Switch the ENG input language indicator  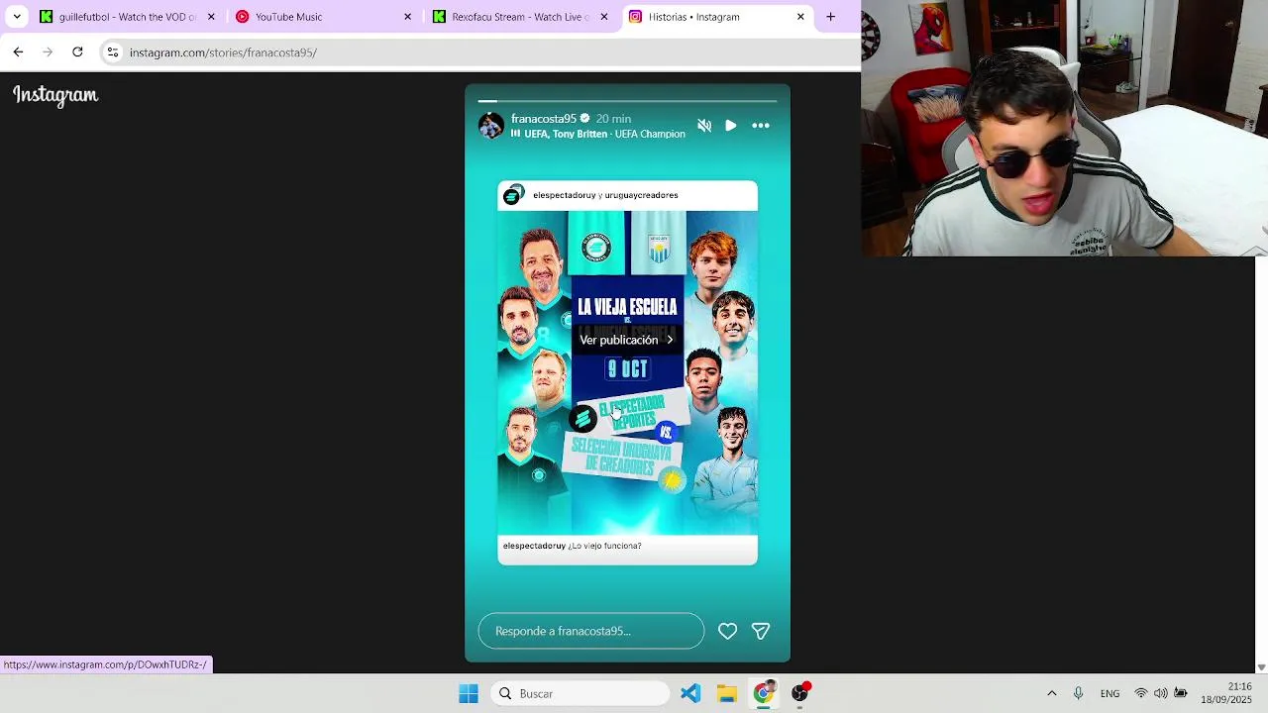coord(1109,693)
